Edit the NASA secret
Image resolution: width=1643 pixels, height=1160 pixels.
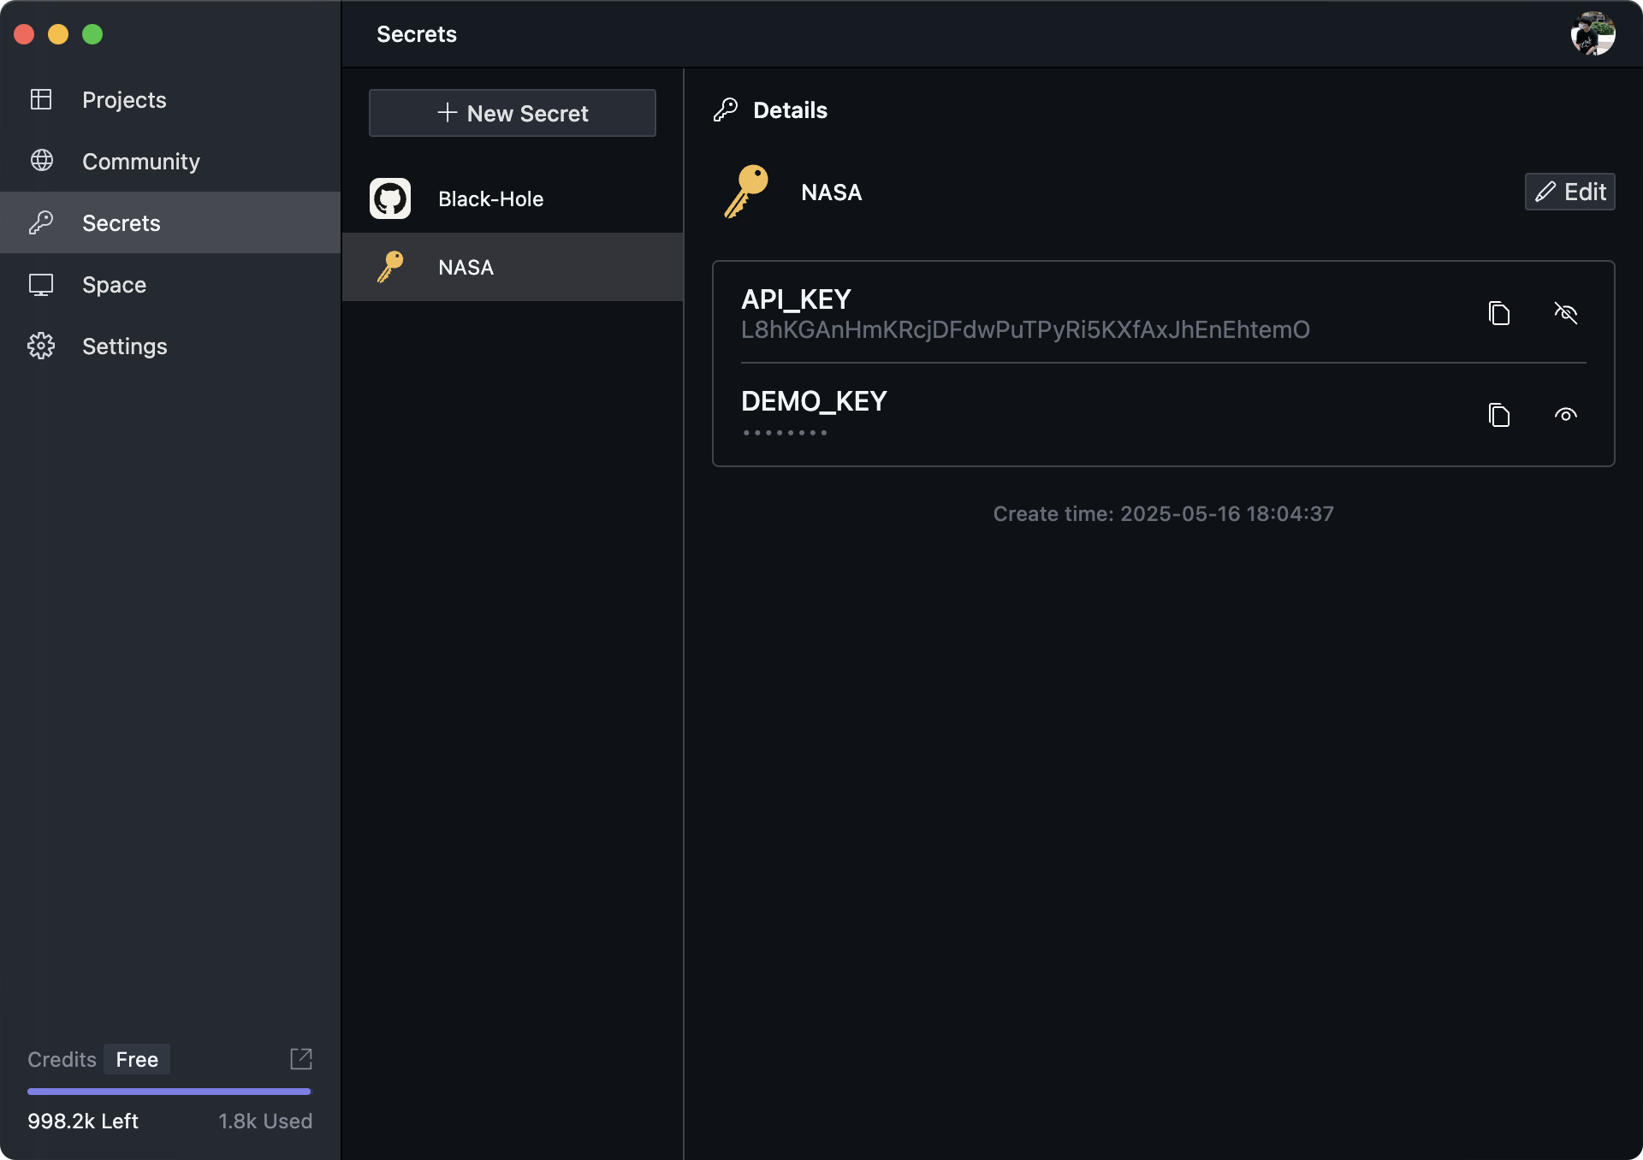coord(1569,192)
